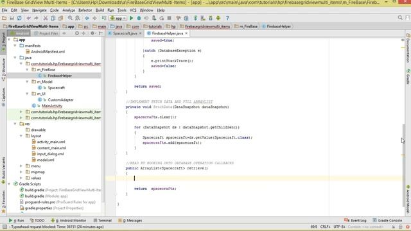Viewport: 411px width, 231px height.
Task: Expand the values resource folder
Action: tap(21, 178)
